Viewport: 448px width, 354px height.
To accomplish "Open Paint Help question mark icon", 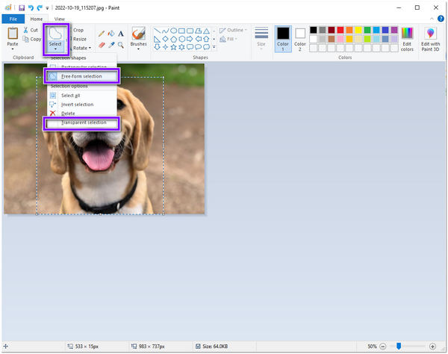I will pyautogui.click(x=441, y=19).
